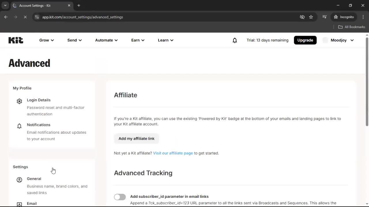Viewport: 369px width, 207px height.
Task: Click the Kit logo in the navbar
Action: (x=16, y=40)
